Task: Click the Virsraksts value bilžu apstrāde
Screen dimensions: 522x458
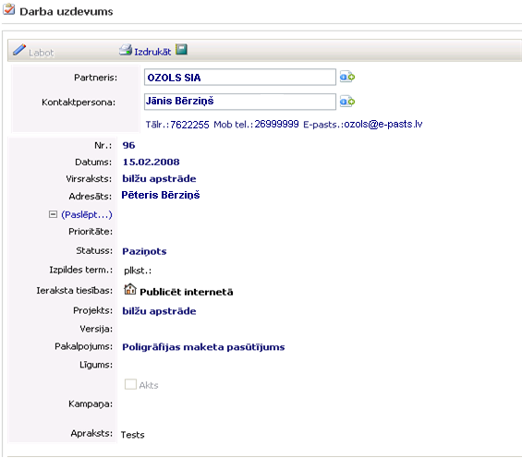Action: pos(159,178)
